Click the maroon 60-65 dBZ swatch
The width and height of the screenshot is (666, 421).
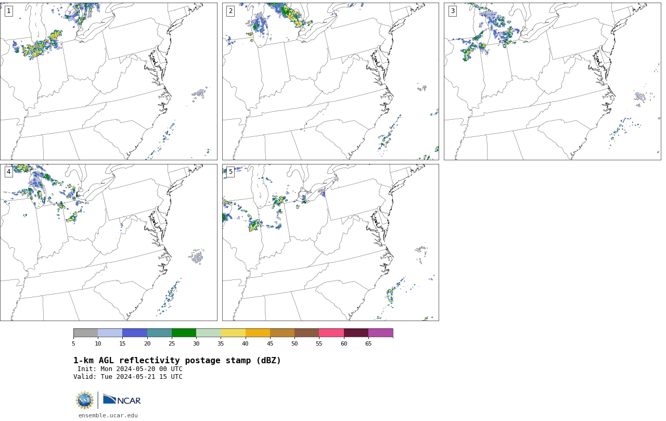(x=356, y=333)
